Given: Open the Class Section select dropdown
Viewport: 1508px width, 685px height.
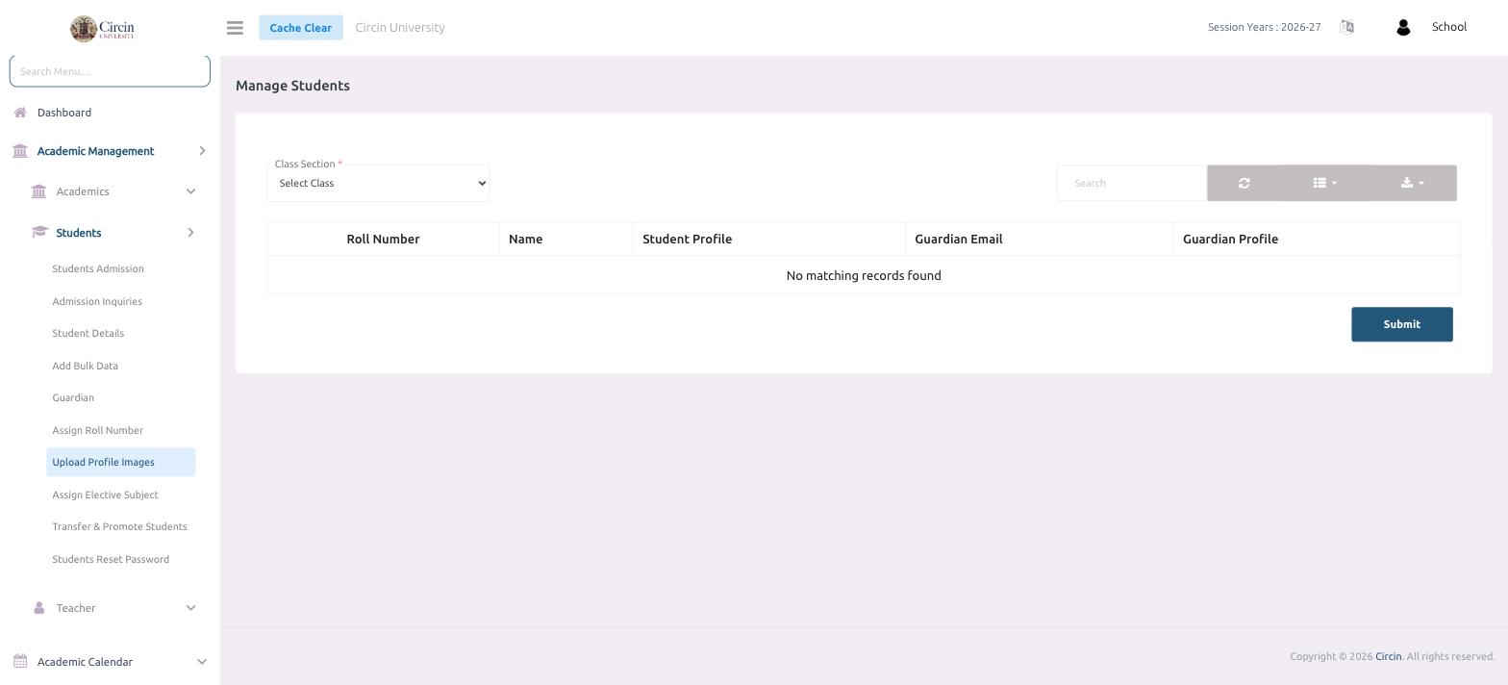Looking at the screenshot, I should coord(378,183).
